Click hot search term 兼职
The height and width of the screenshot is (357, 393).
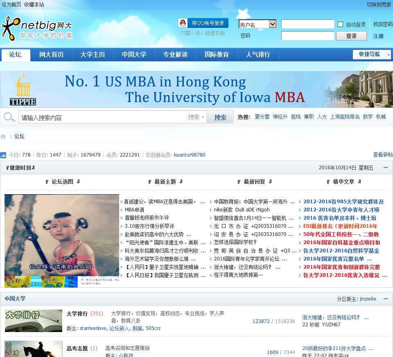pos(309,117)
